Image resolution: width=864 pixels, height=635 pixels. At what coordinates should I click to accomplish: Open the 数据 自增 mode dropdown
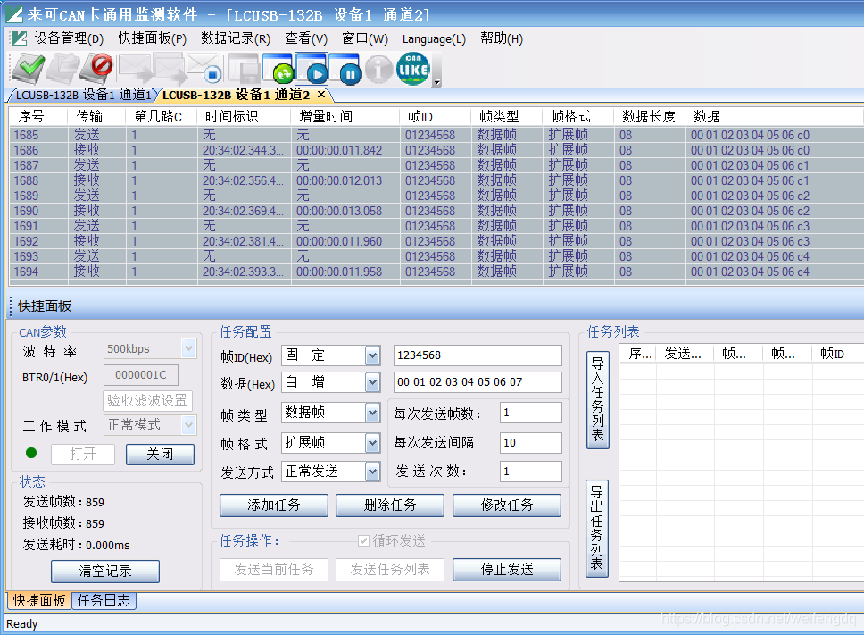coord(372,382)
